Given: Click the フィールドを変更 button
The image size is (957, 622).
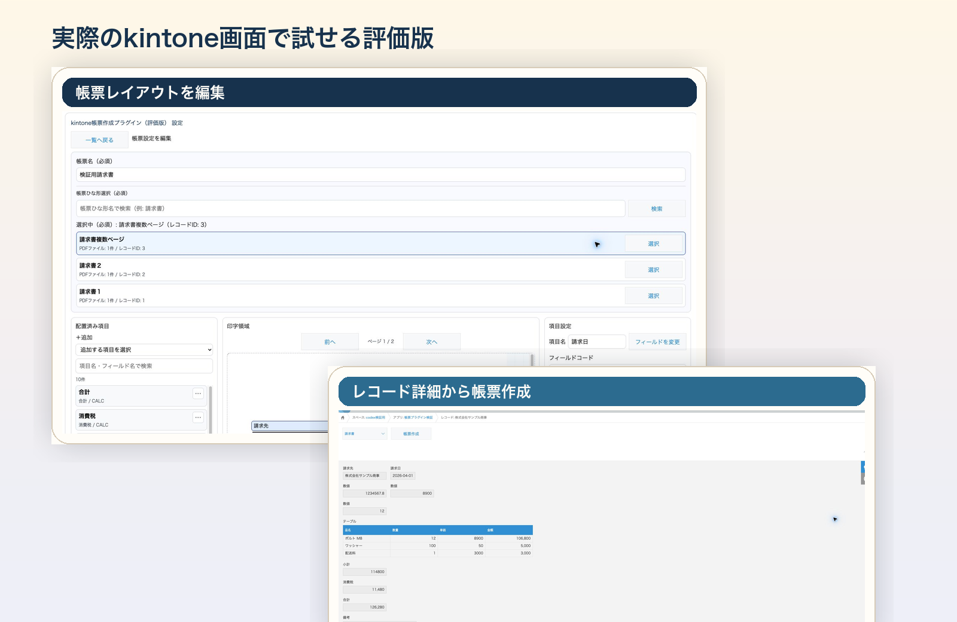Looking at the screenshot, I should click(657, 342).
